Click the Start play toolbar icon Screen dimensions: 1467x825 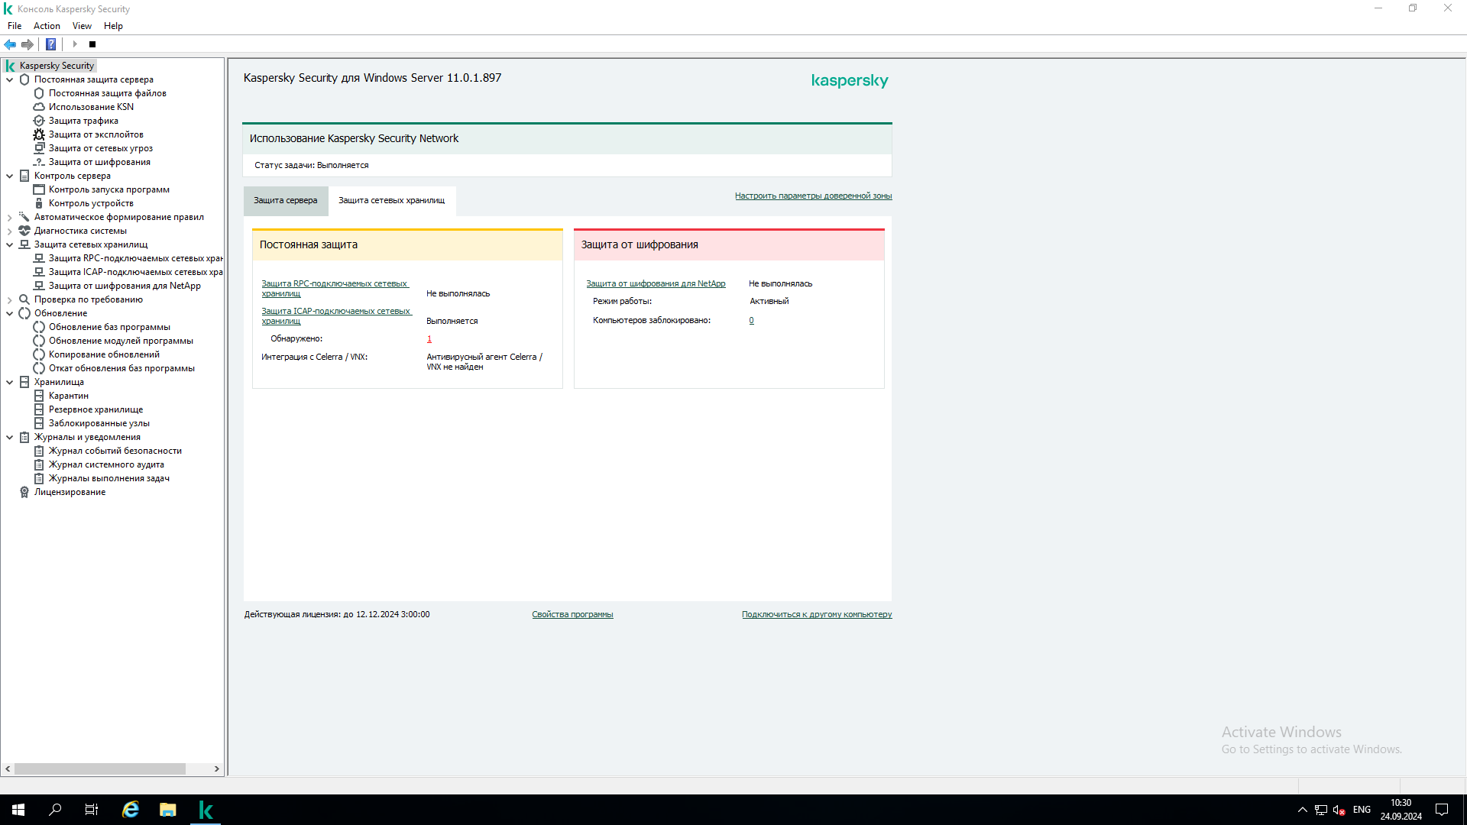click(x=75, y=44)
